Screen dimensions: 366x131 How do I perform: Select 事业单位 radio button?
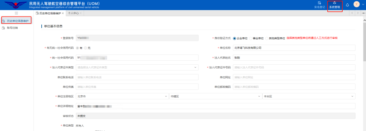[250, 38]
